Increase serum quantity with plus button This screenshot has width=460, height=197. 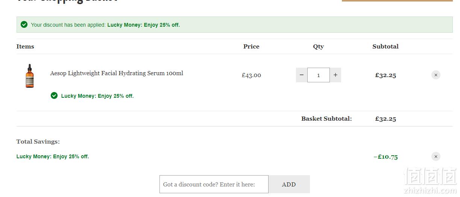point(336,75)
